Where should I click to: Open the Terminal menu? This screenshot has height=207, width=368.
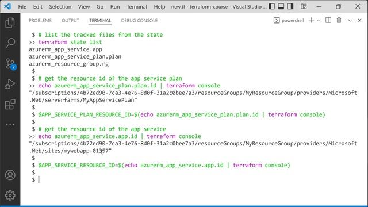tap(137, 7)
